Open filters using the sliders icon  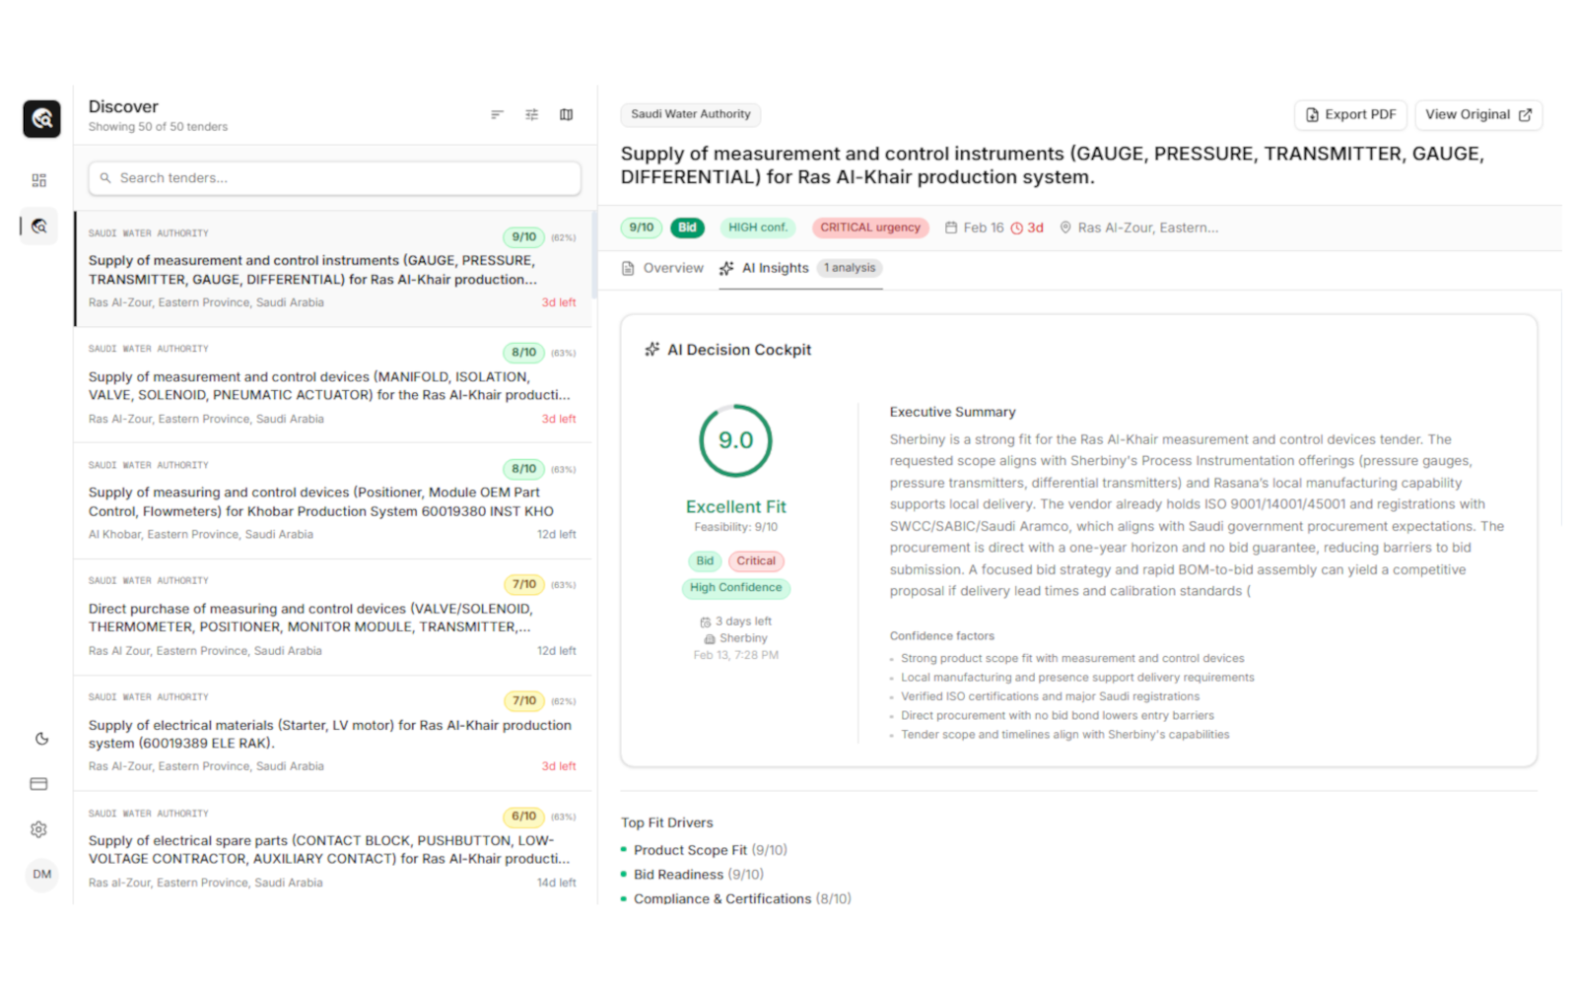tap(532, 114)
